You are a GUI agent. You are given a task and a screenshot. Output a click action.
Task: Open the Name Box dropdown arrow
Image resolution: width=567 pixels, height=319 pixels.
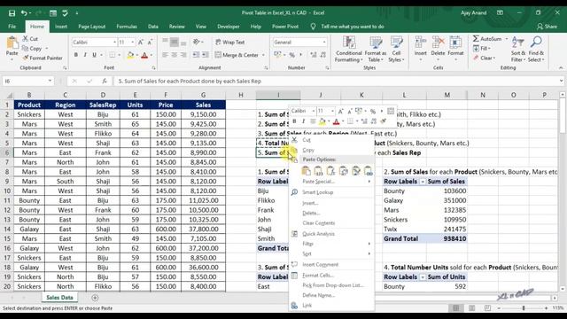pos(50,81)
